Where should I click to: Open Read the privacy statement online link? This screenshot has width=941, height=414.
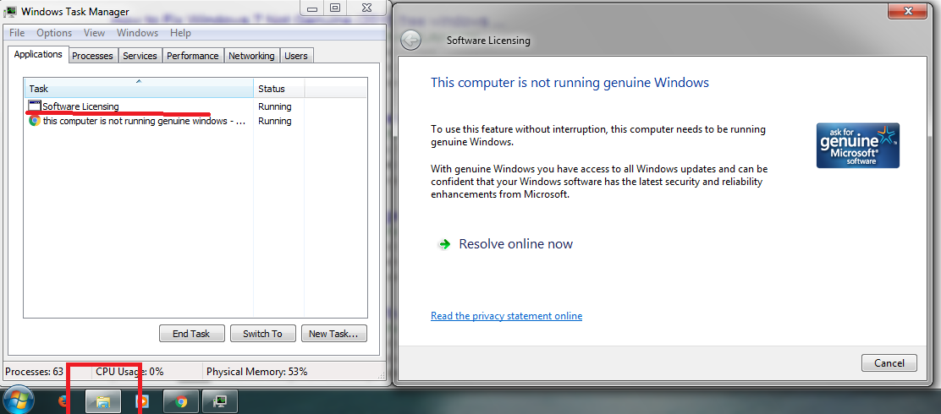(507, 316)
